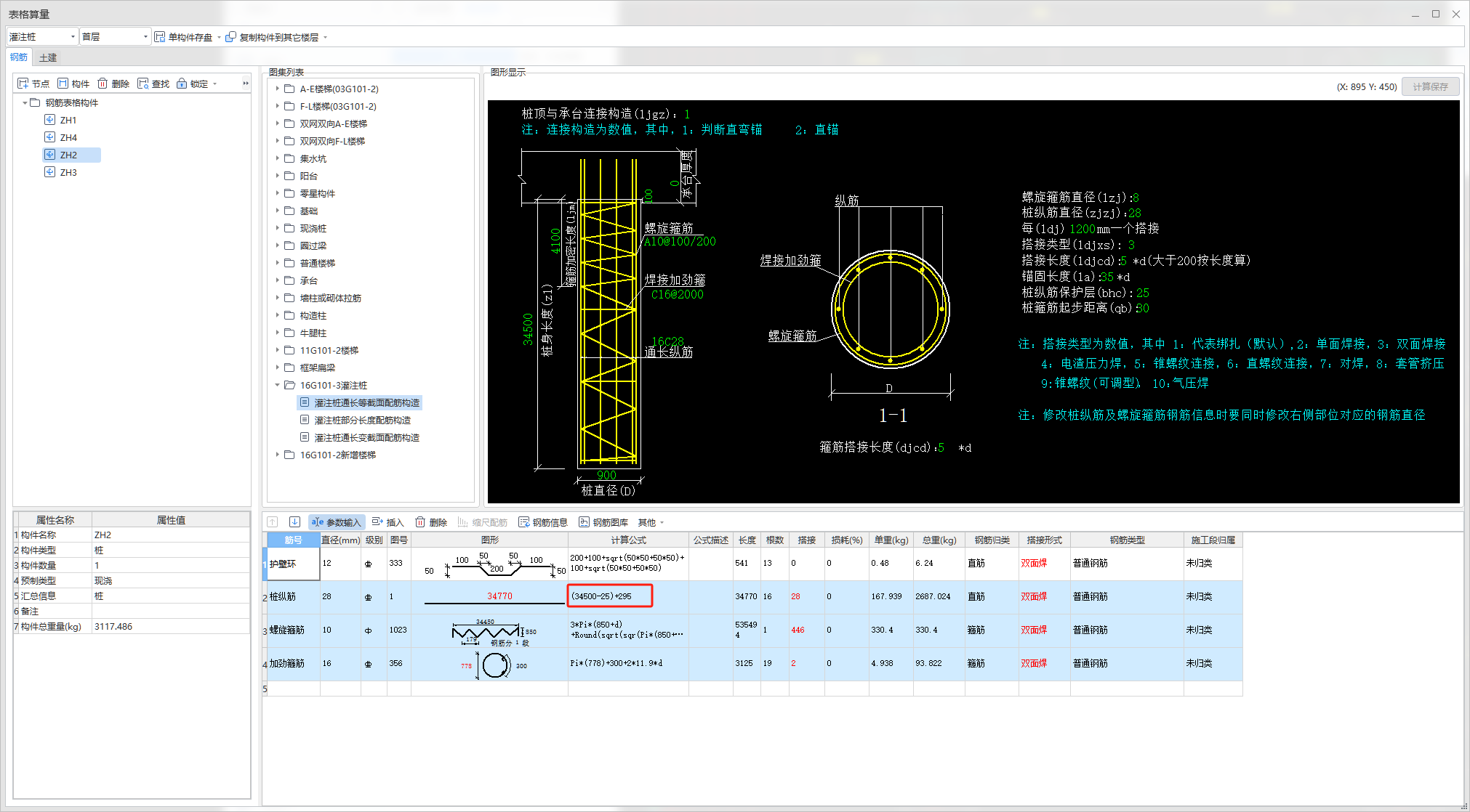
Task: Open 钢筋信息 from the rebar toolbar
Action: (x=543, y=522)
